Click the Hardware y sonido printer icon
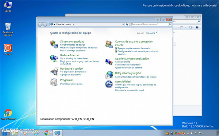The width and height of the screenshot is (219, 136). (54, 71)
